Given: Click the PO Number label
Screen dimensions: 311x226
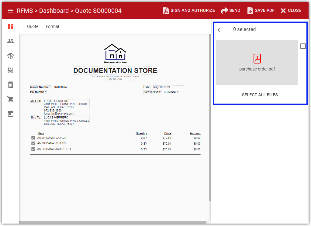Looking at the screenshot, I should click(38, 92).
